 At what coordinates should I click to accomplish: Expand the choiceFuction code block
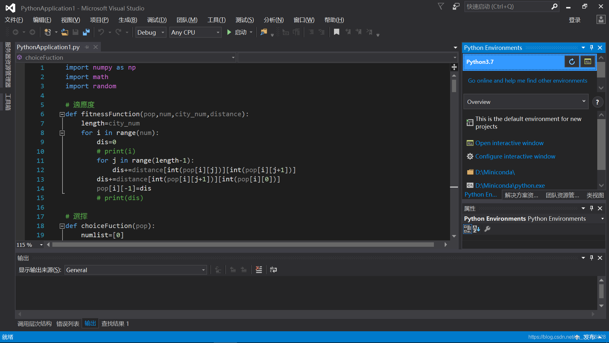click(62, 226)
